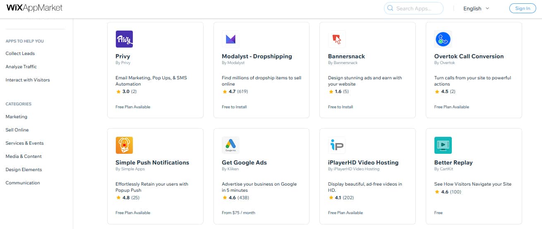Screen dimensions: 542x229
Task: Click "By Overtok" developer text
Action: pyautogui.click(x=445, y=63)
